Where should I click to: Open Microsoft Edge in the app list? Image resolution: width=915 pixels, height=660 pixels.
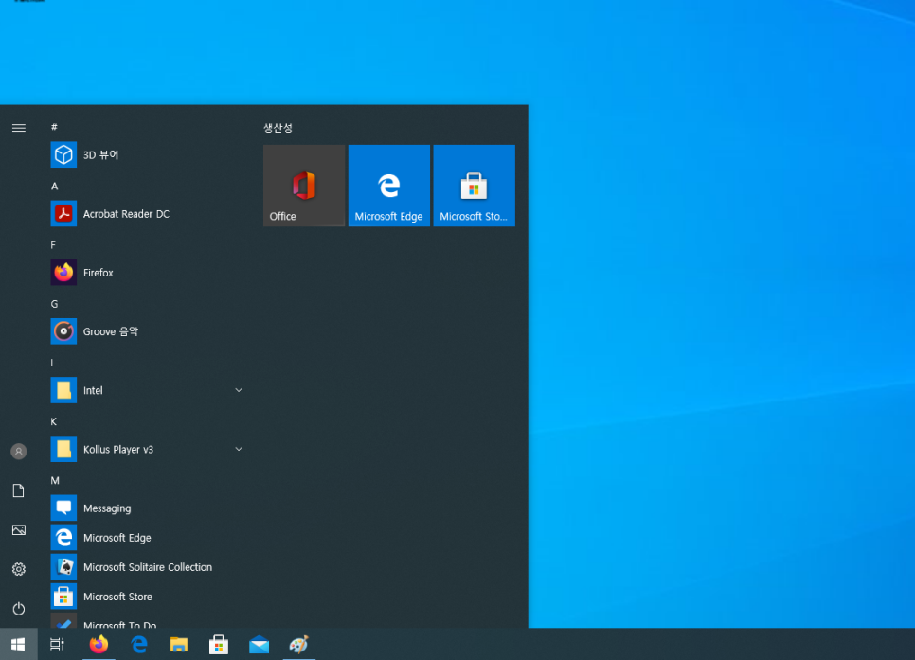click(147, 538)
